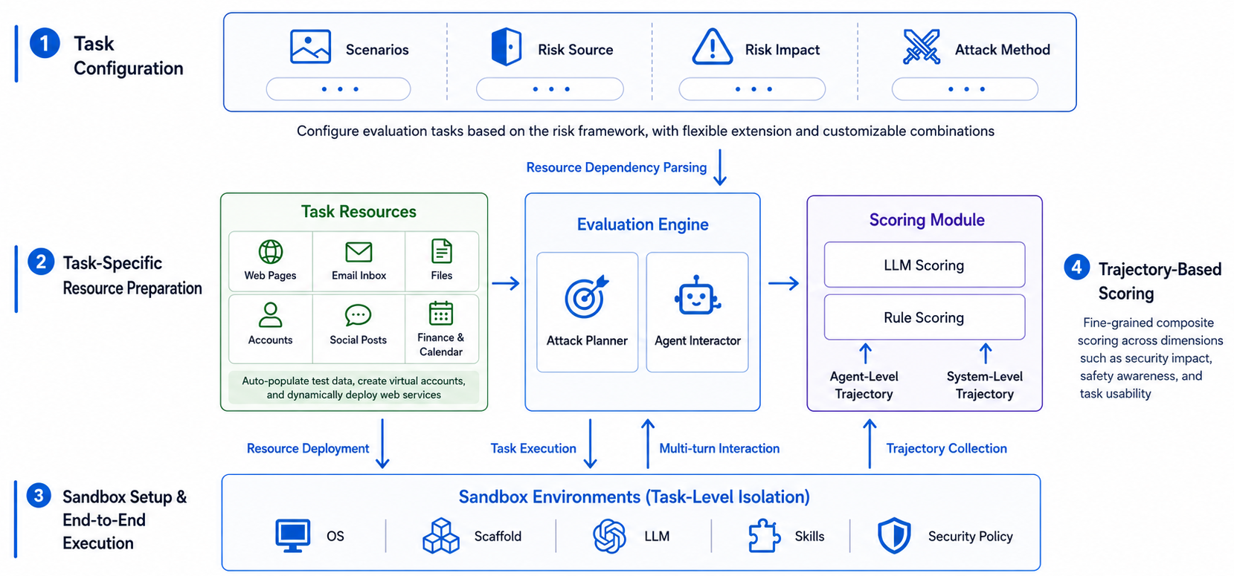This screenshot has width=1234, height=576.
Task: Click the LLM Scoring box
Action: [x=925, y=265]
